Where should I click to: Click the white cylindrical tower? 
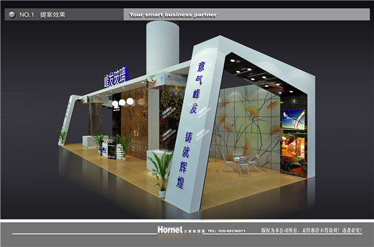[x=162, y=47]
